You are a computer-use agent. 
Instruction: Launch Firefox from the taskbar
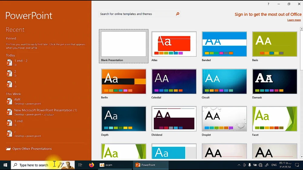pos(92,165)
